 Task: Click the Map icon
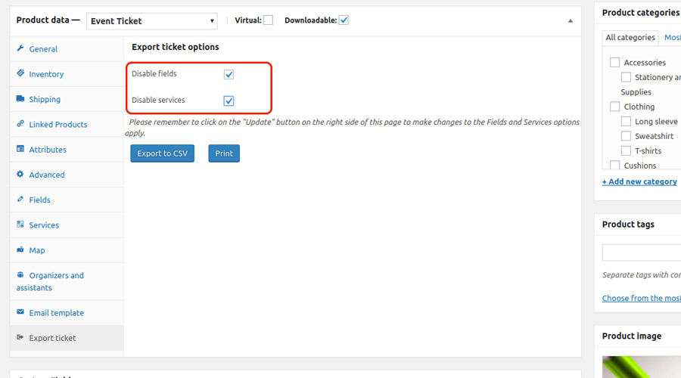coord(20,249)
